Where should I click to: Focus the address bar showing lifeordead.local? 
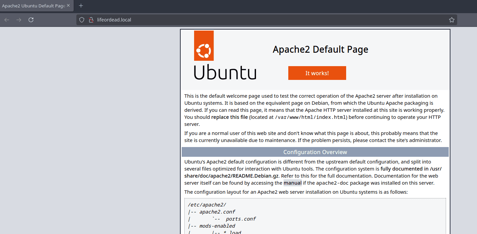(x=235, y=20)
